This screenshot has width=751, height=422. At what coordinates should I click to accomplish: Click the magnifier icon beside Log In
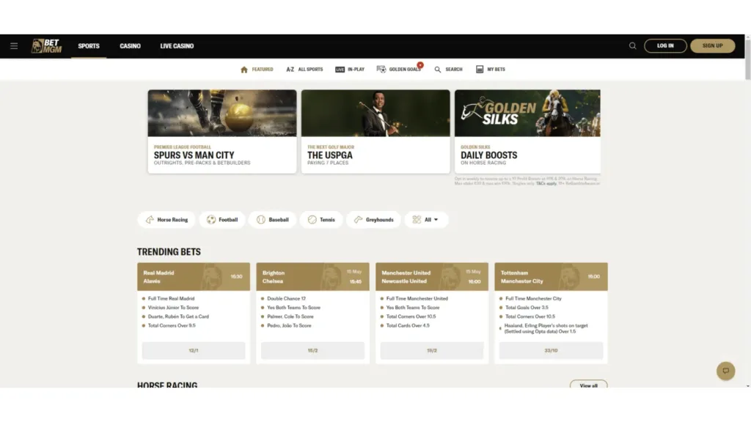pos(632,46)
